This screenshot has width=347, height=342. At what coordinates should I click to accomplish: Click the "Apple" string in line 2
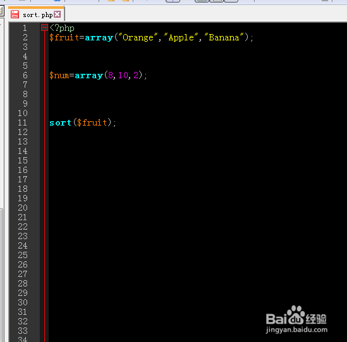pos(181,37)
